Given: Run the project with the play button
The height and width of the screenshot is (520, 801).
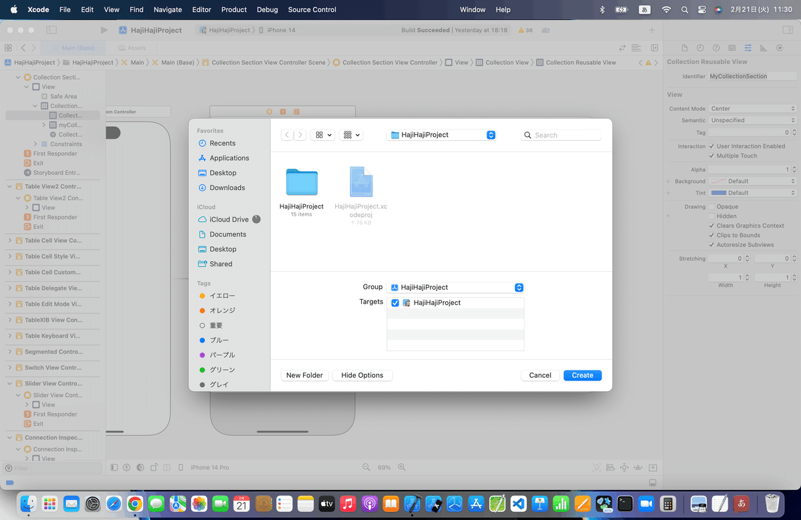Looking at the screenshot, I should click(x=104, y=30).
